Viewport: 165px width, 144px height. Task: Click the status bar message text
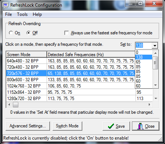66,138
